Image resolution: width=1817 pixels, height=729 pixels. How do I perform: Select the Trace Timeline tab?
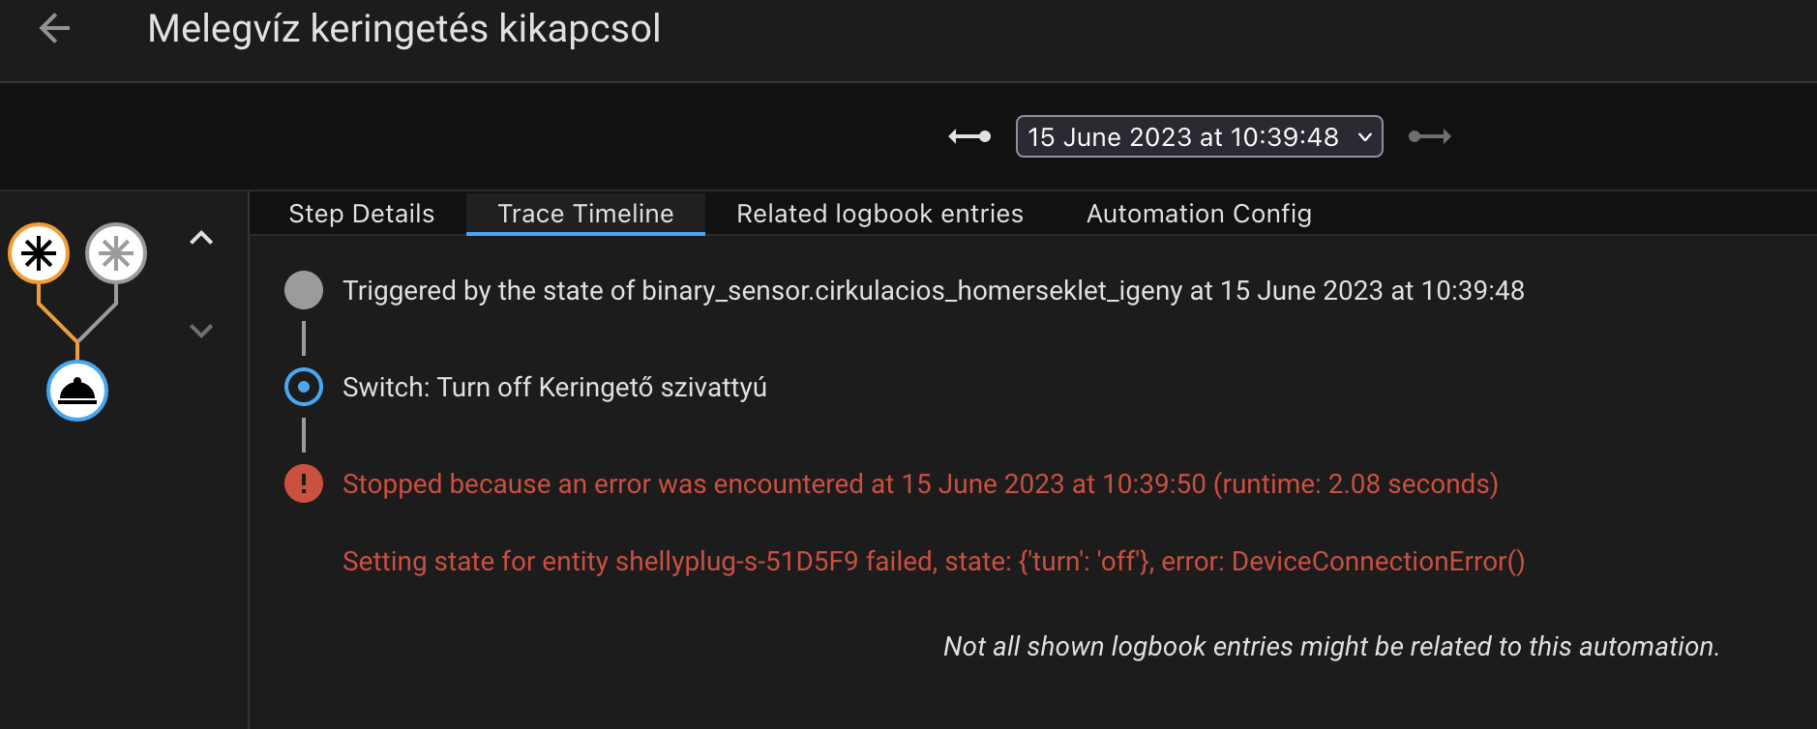tap(585, 214)
